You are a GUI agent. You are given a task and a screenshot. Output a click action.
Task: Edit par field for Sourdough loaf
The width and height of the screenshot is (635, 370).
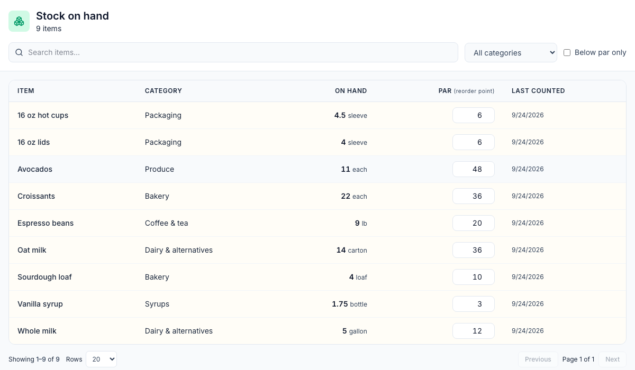[x=474, y=277]
